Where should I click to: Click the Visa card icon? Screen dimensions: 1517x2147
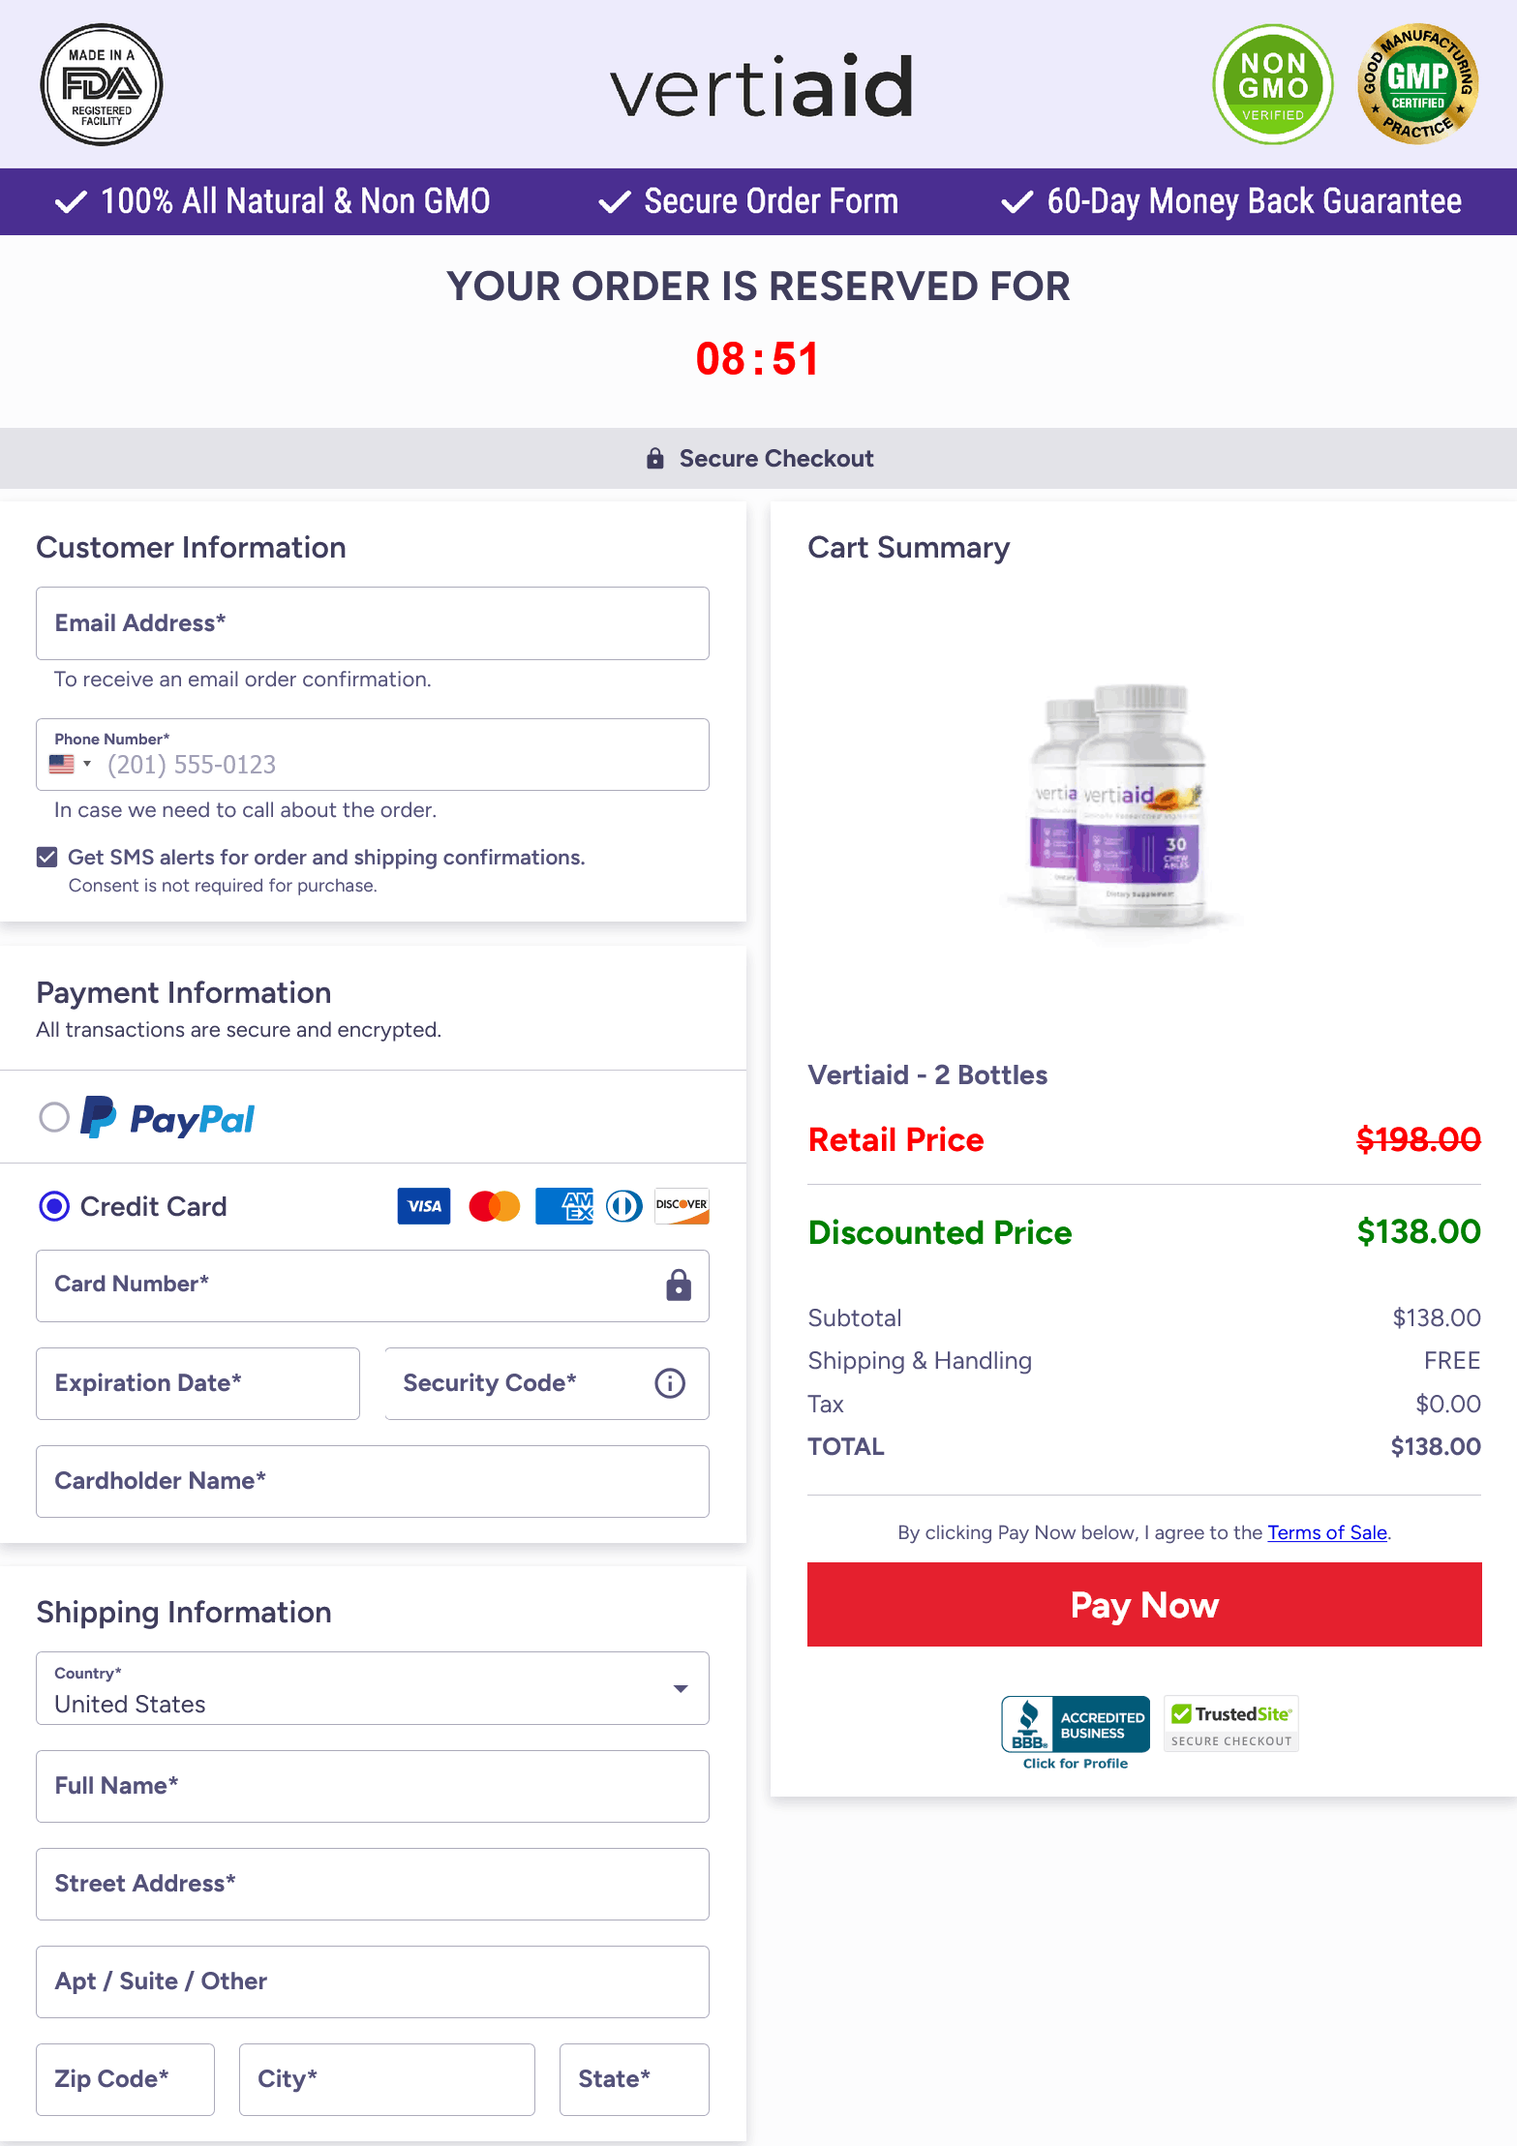click(423, 1205)
